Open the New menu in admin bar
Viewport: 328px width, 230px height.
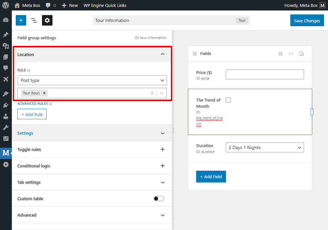coord(70,5)
